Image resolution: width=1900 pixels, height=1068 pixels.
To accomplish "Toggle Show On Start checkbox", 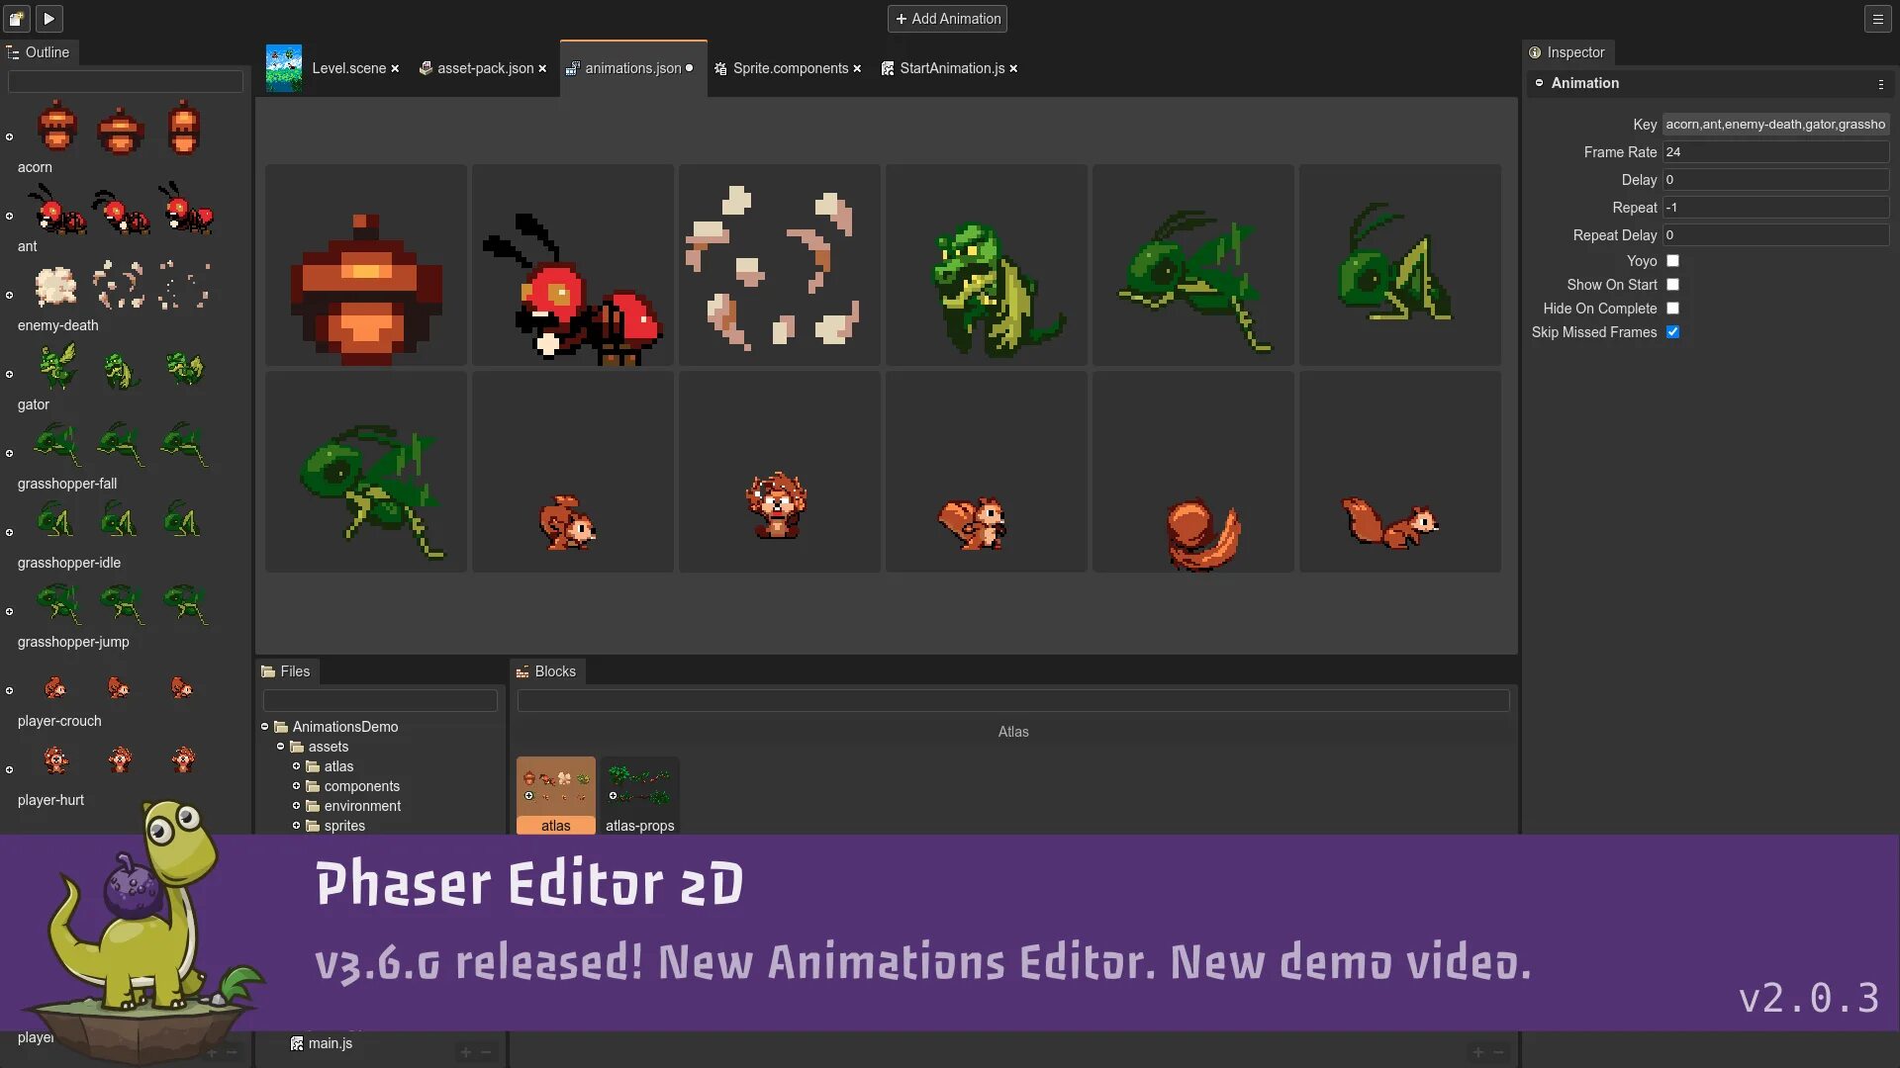I will tap(1672, 285).
